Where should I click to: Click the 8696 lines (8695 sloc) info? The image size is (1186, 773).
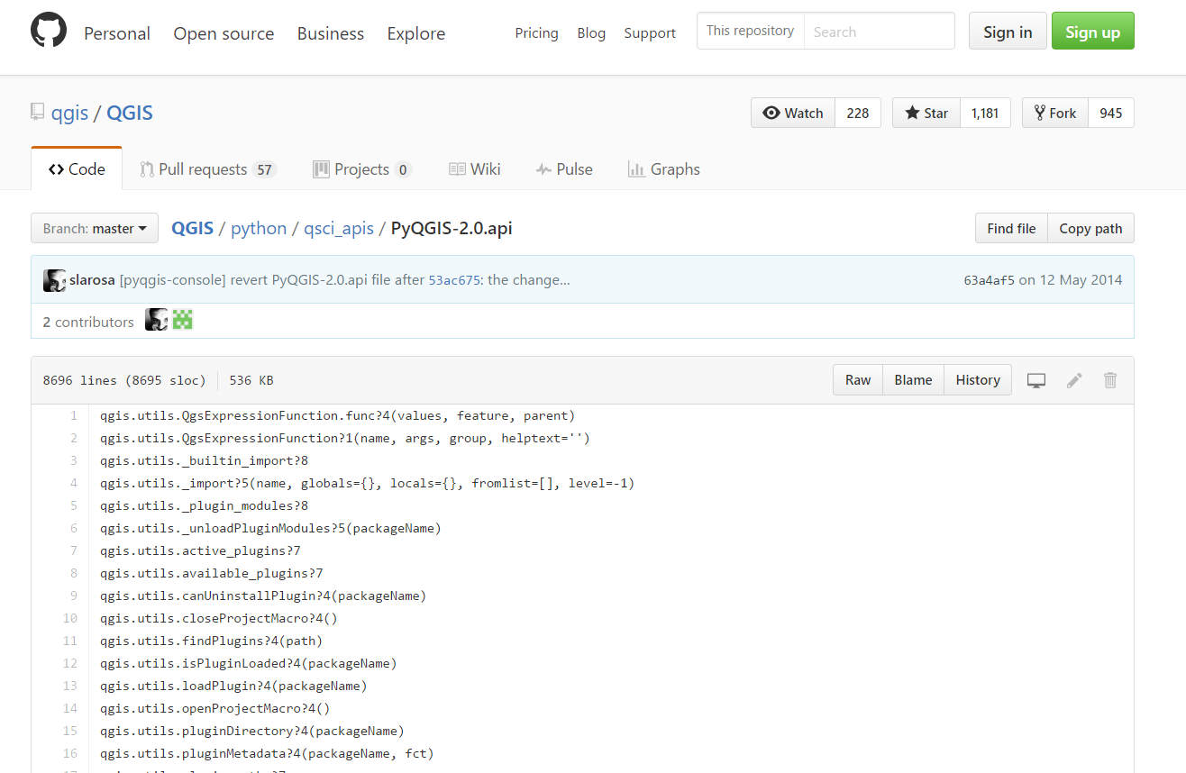coord(124,380)
